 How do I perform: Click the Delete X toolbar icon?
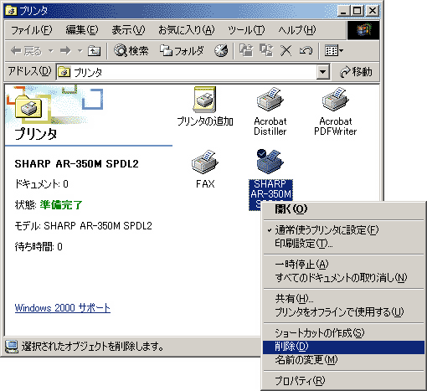click(286, 51)
